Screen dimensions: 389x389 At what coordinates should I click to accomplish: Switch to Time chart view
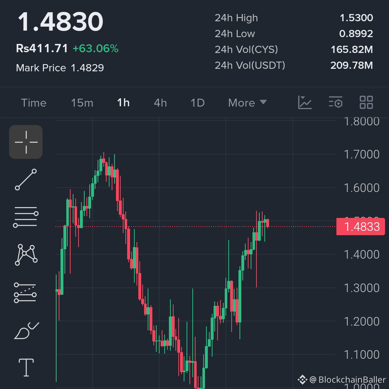34,103
